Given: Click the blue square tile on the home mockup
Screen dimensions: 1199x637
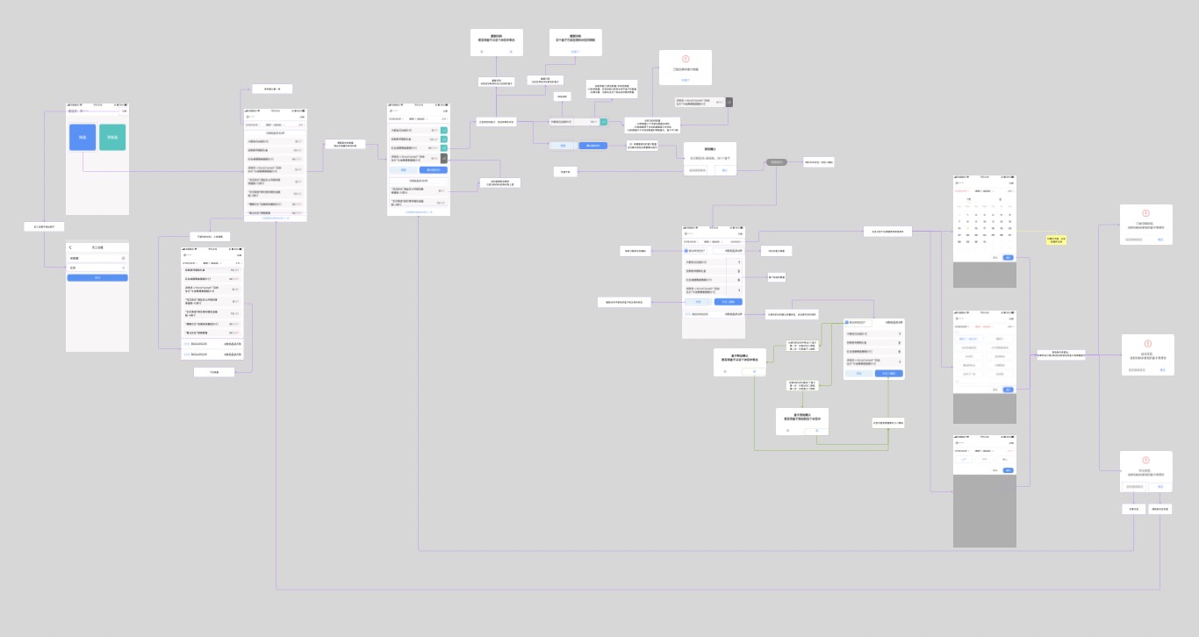Looking at the screenshot, I should coord(83,137).
